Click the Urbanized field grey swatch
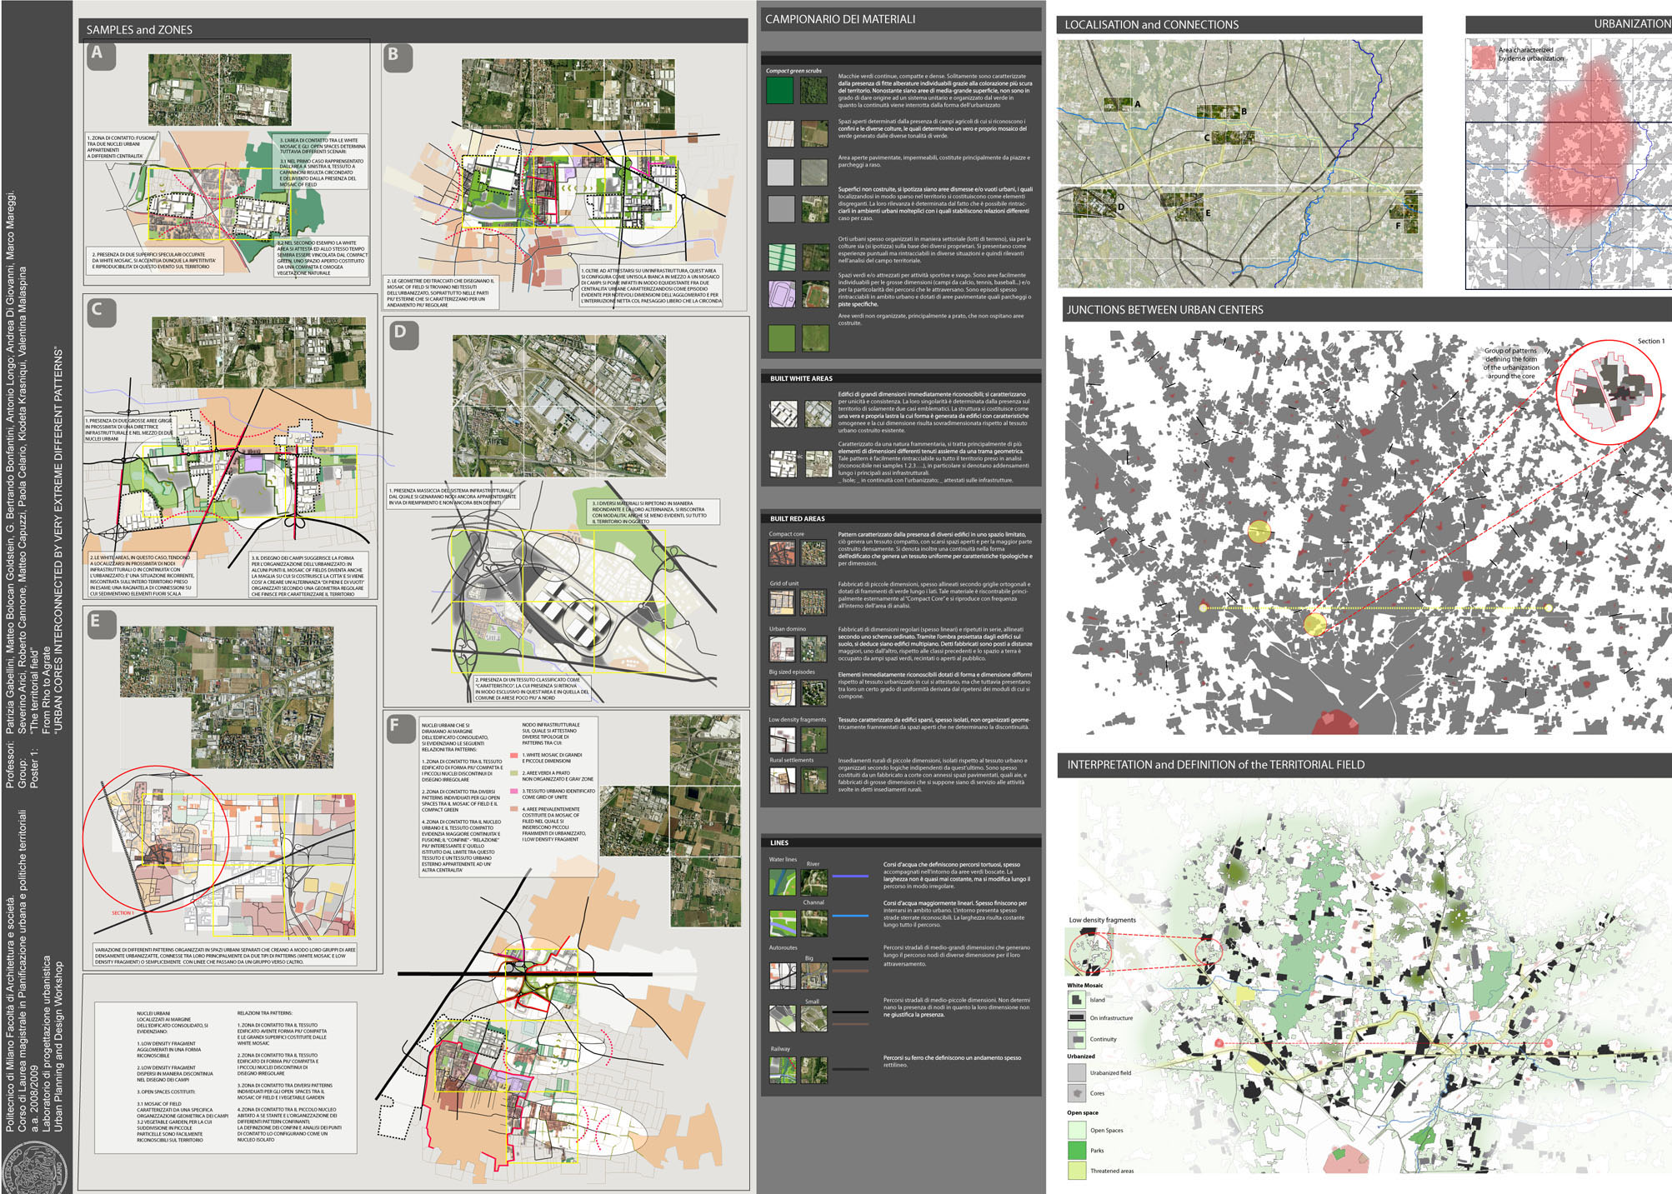Screen dimensions: 1672x1194 1076,1072
